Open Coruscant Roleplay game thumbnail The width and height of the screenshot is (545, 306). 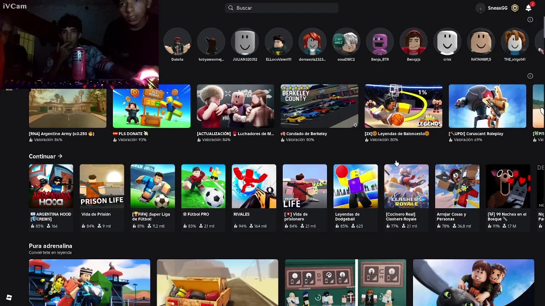tap(488, 106)
